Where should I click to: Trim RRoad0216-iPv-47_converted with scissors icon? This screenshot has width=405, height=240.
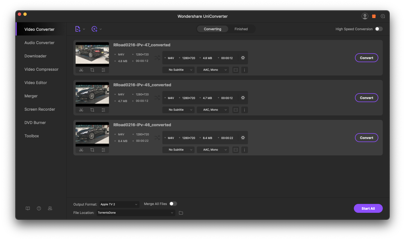point(81,70)
